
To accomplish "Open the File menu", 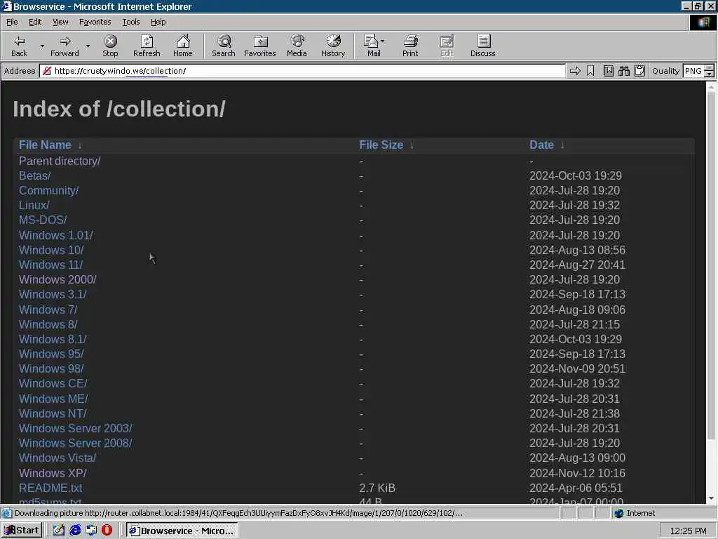I will click(x=12, y=22).
